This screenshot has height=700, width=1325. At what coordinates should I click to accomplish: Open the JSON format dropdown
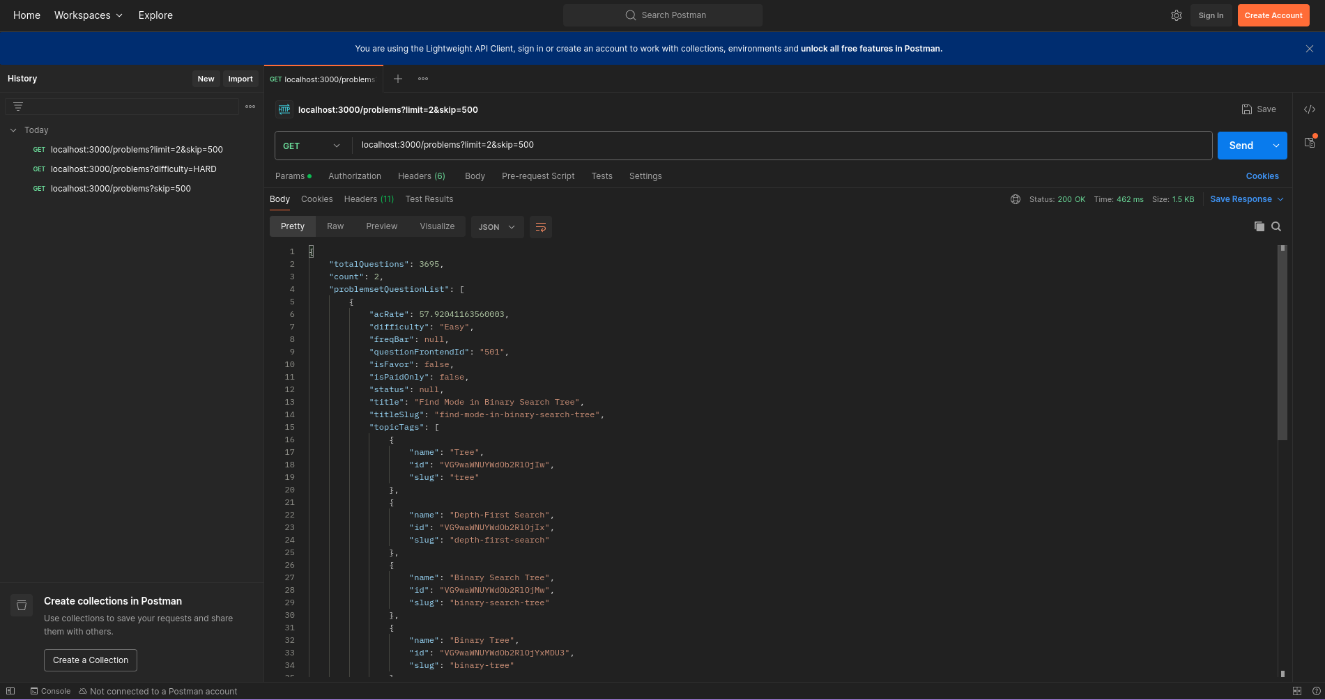pyautogui.click(x=497, y=227)
